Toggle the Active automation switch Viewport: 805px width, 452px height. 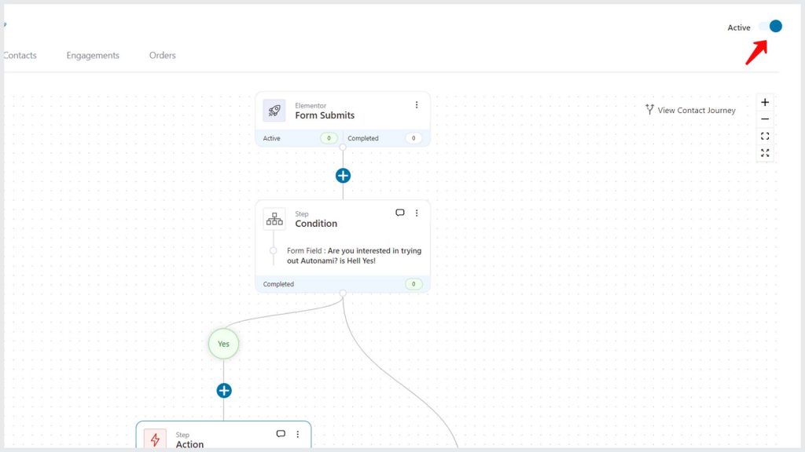click(770, 26)
